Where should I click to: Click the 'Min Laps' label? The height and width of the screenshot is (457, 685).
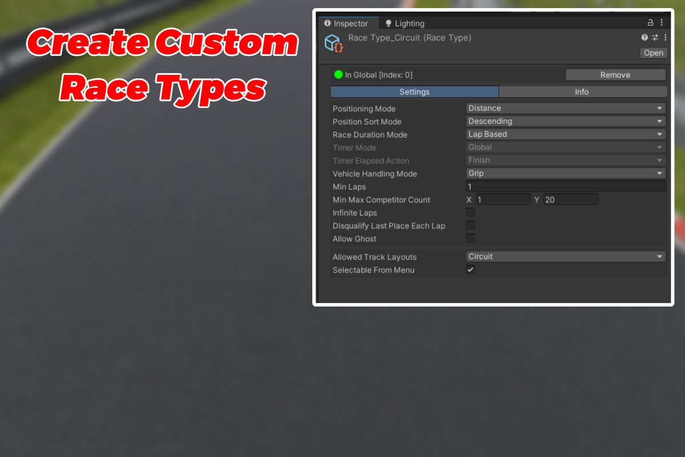coord(349,187)
